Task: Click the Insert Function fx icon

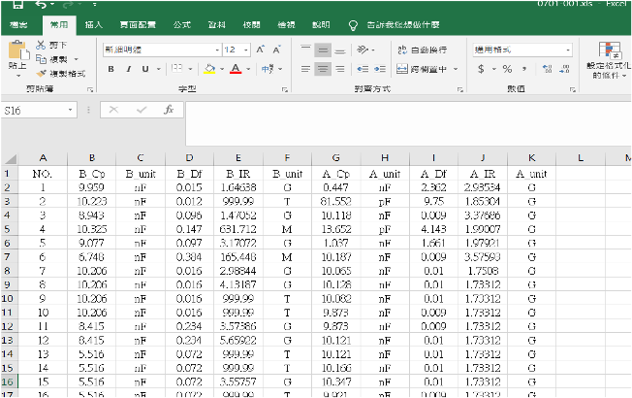Action: pyautogui.click(x=168, y=111)
